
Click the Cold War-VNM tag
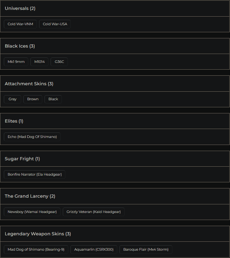pos(20,24)
